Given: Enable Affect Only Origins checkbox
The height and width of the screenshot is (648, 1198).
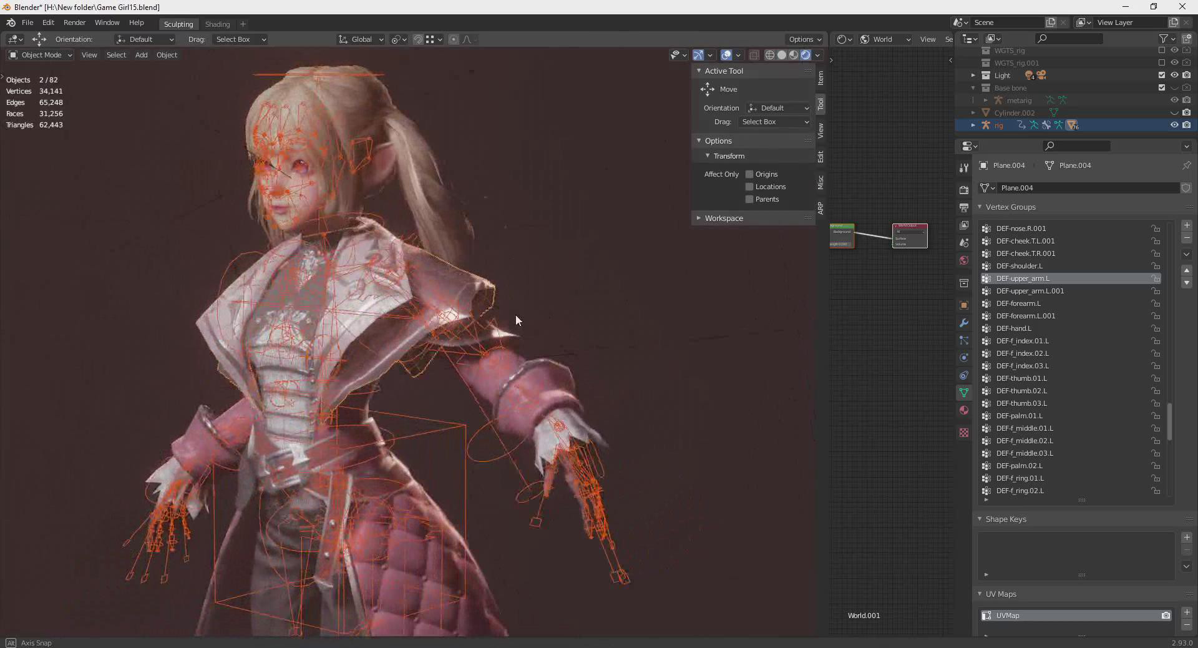Looking at the screenshot, I should (749, 174).
